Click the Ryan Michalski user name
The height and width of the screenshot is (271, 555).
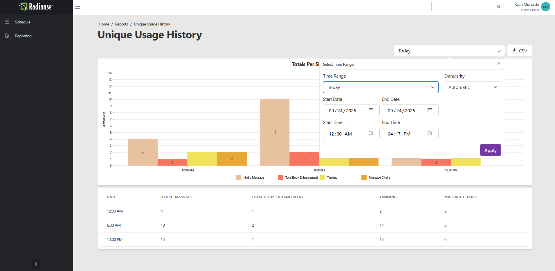pos(527,4)
